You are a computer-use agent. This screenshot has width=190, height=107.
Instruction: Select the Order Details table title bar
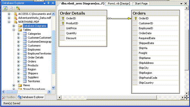click(83, 13)
